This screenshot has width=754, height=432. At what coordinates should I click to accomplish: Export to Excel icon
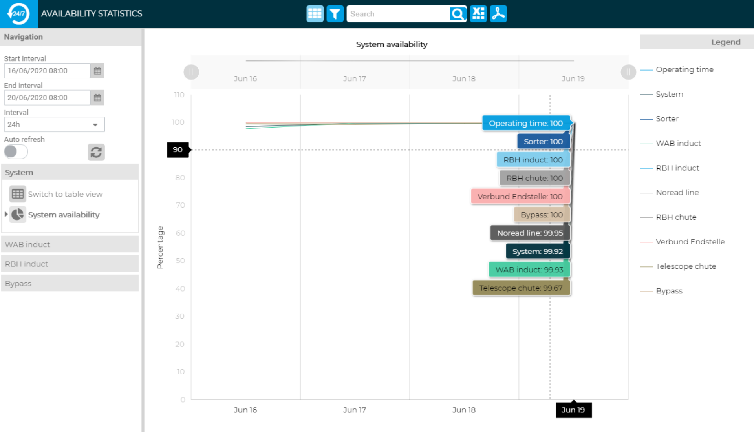tap(478, 14)
